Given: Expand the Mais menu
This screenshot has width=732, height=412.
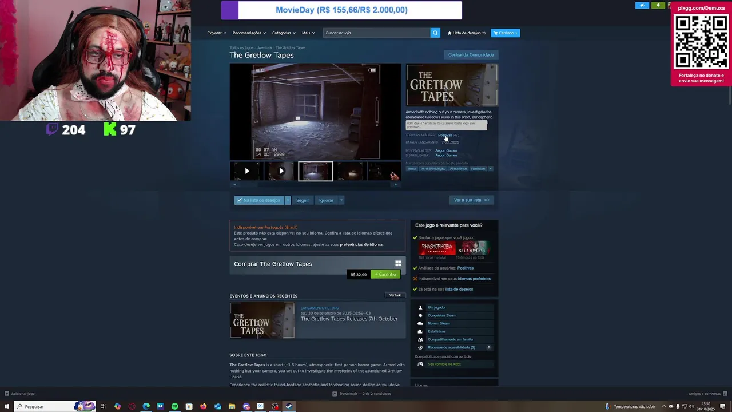Looking at the screenshot, I should click(x=308, y=33).
